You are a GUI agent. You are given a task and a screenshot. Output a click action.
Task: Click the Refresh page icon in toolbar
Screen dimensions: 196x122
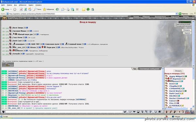click(x=25, y=9)
